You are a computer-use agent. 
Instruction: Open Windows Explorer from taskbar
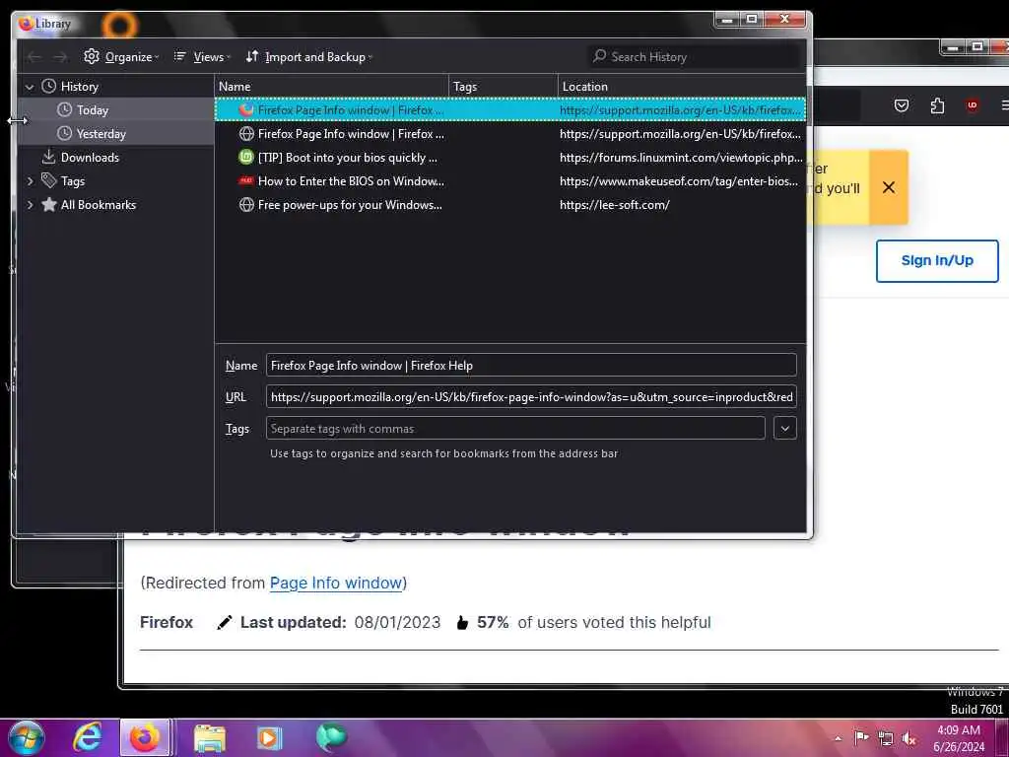[x=210, y=737]
